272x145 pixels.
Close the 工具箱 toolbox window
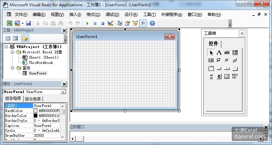(242, 33)
